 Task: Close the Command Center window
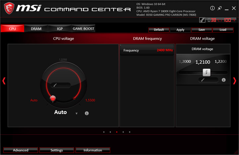pyautogui.click(x=234, y=8)
